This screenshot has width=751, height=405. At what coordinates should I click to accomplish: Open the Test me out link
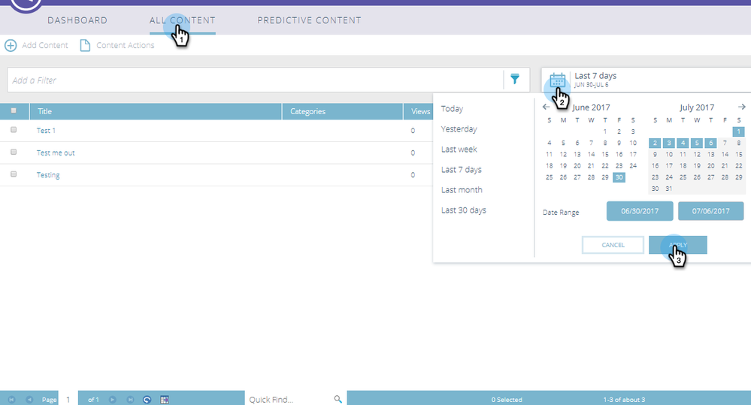coord(56,153)
